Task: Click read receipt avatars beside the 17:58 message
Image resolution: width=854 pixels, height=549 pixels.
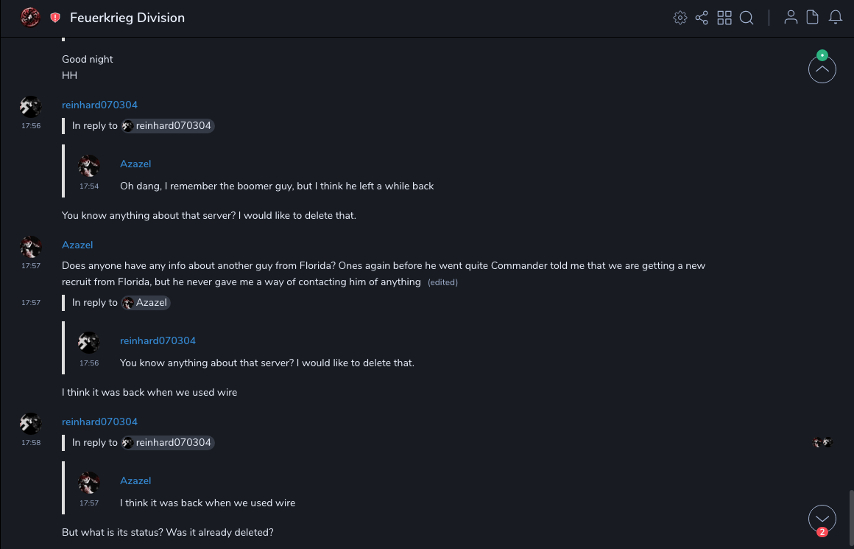Action: [822, 443]
